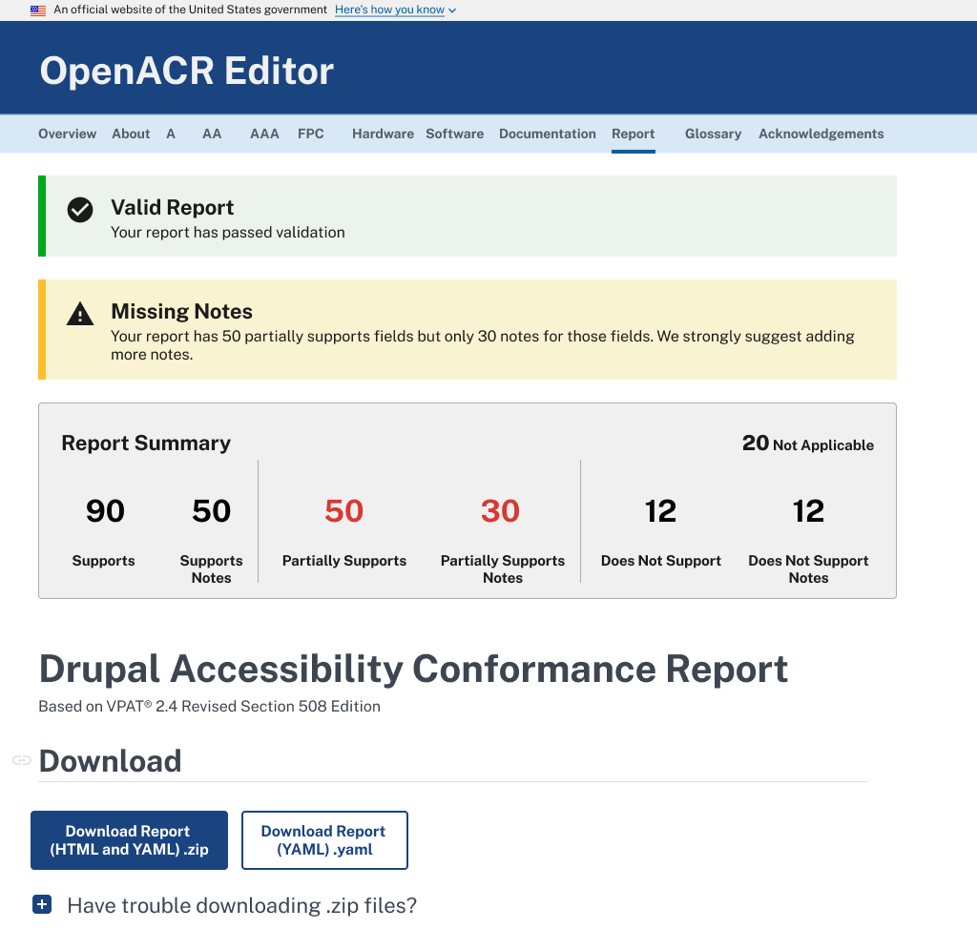Click the 'Valid Report' alert heading

[x=172, y=207]
